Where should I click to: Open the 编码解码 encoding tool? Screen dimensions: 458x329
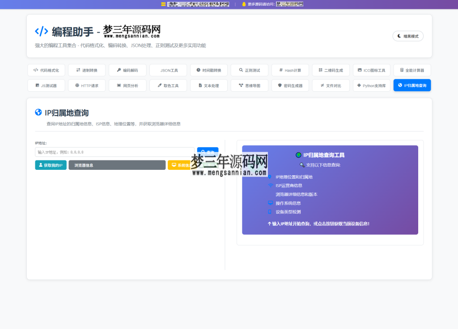[127, 70]
